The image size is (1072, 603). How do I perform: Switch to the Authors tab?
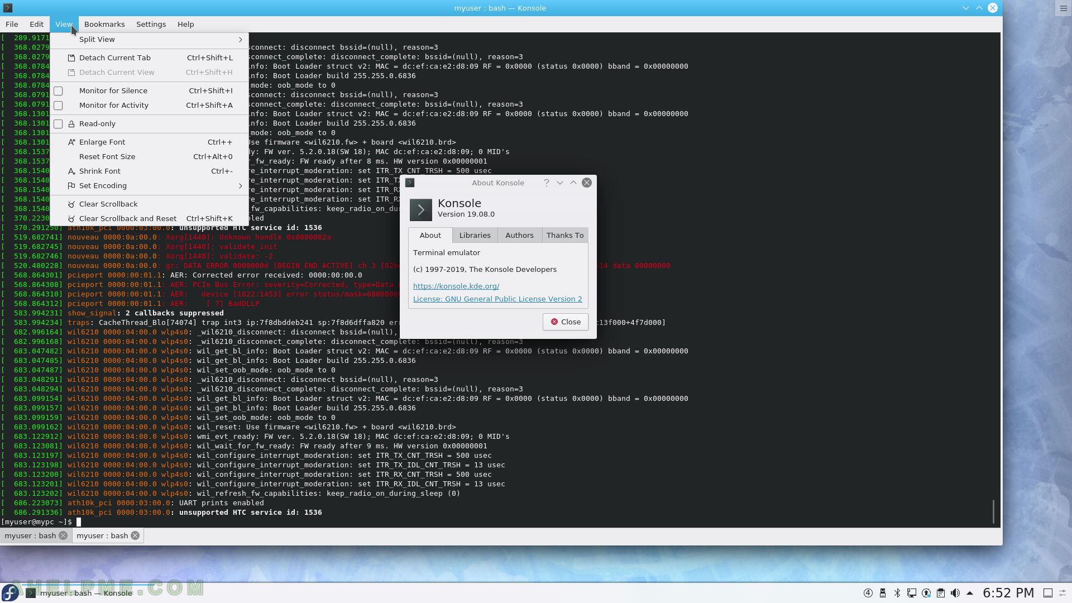[x=519, y=236]
